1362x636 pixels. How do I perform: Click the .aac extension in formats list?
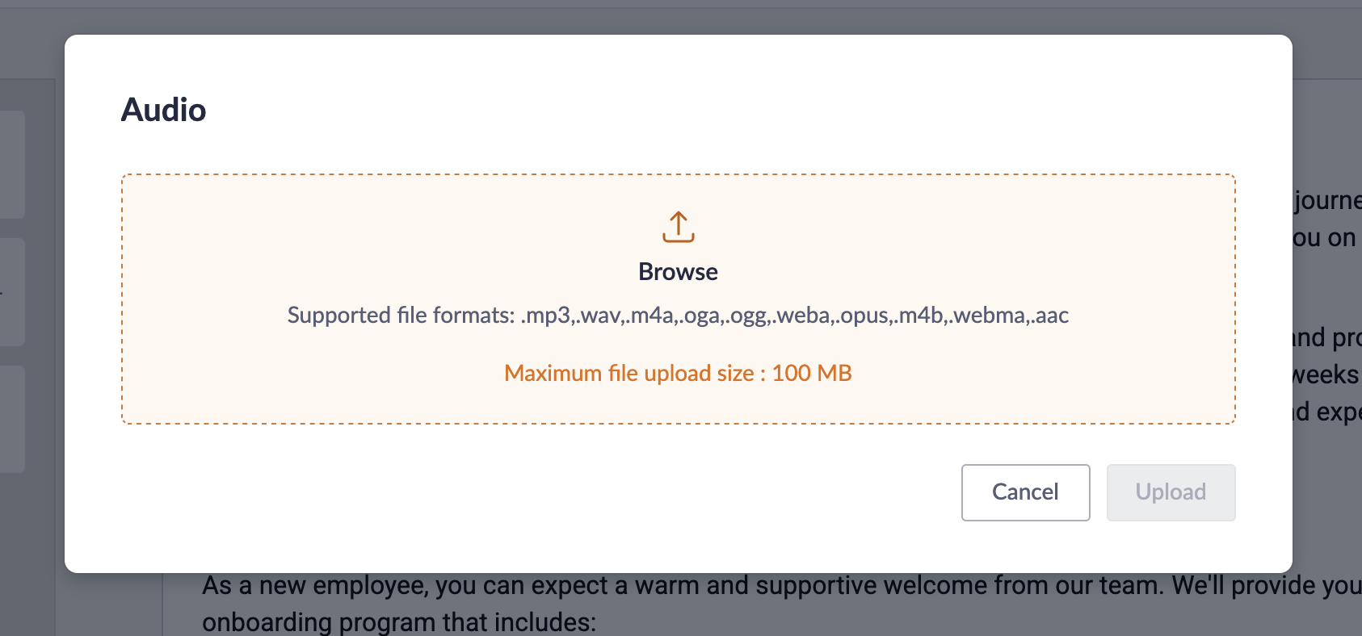pyautogui.click(x=1050, y=315)
